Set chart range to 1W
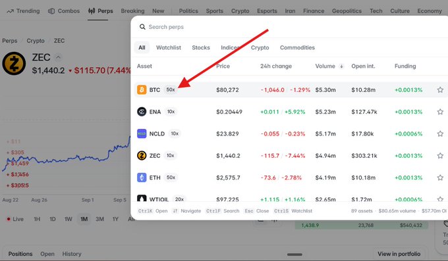Screen dimensions: 448x261 (69, 219)
